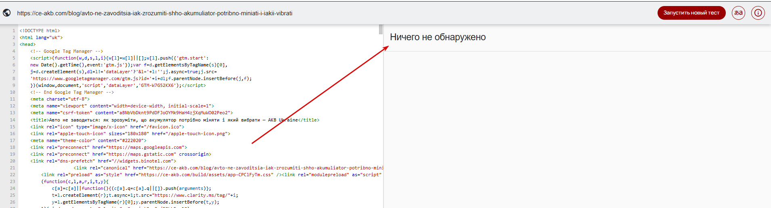
Task: Click line number 21 in the gutter
Action: tap(13, 168)
